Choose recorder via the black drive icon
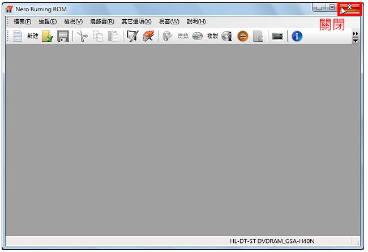Viewport: 368px width, 252px height. click(277, 36)
